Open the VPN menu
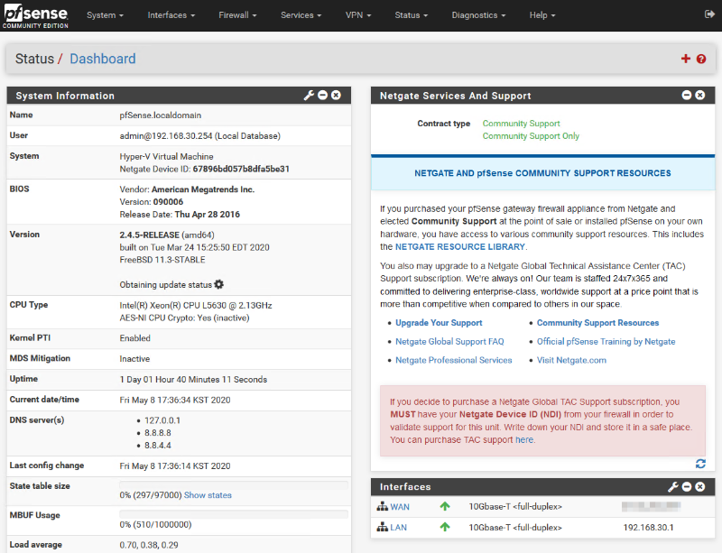 [358, 15]
